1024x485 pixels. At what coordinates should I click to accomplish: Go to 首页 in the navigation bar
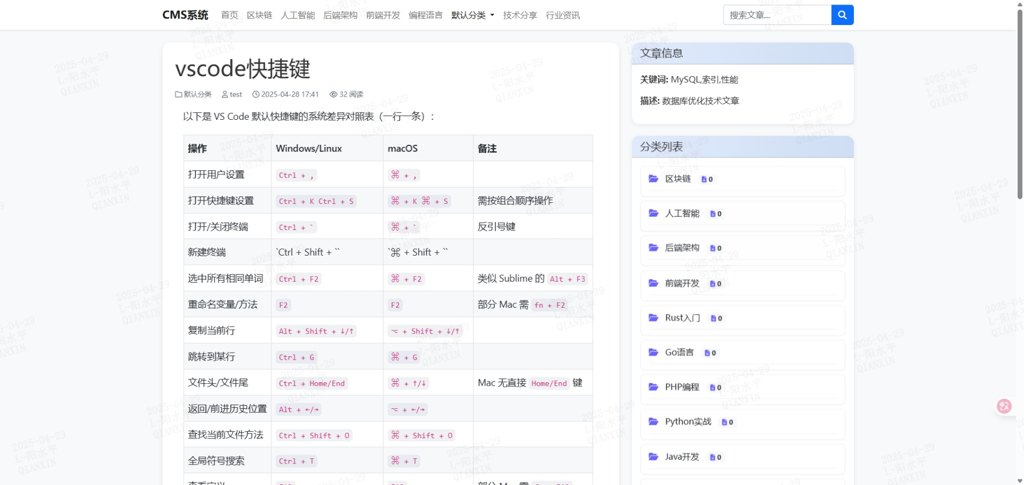(x=230, y=15)
